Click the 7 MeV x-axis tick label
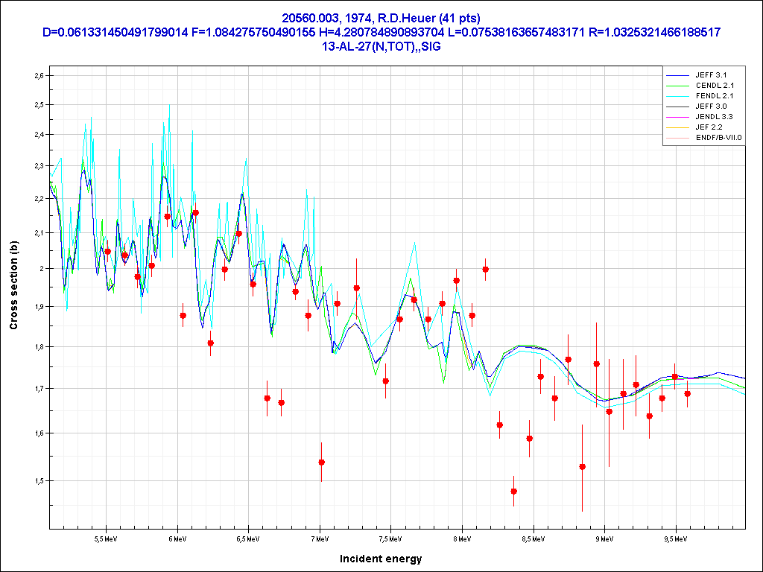This screenshot has width=763, height=572. pyautogui.click(x=320, y=537)
